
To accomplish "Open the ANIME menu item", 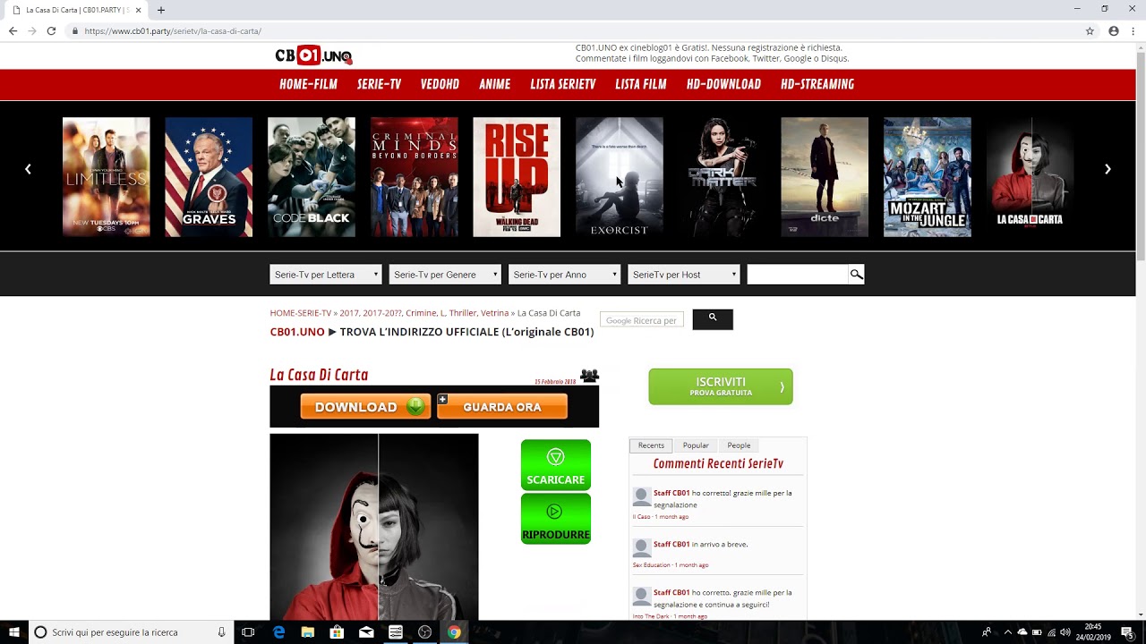I will [x=494, y=84].
